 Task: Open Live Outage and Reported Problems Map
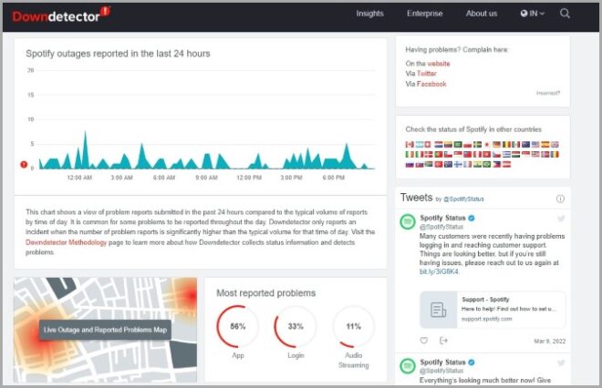pos(105,330)
